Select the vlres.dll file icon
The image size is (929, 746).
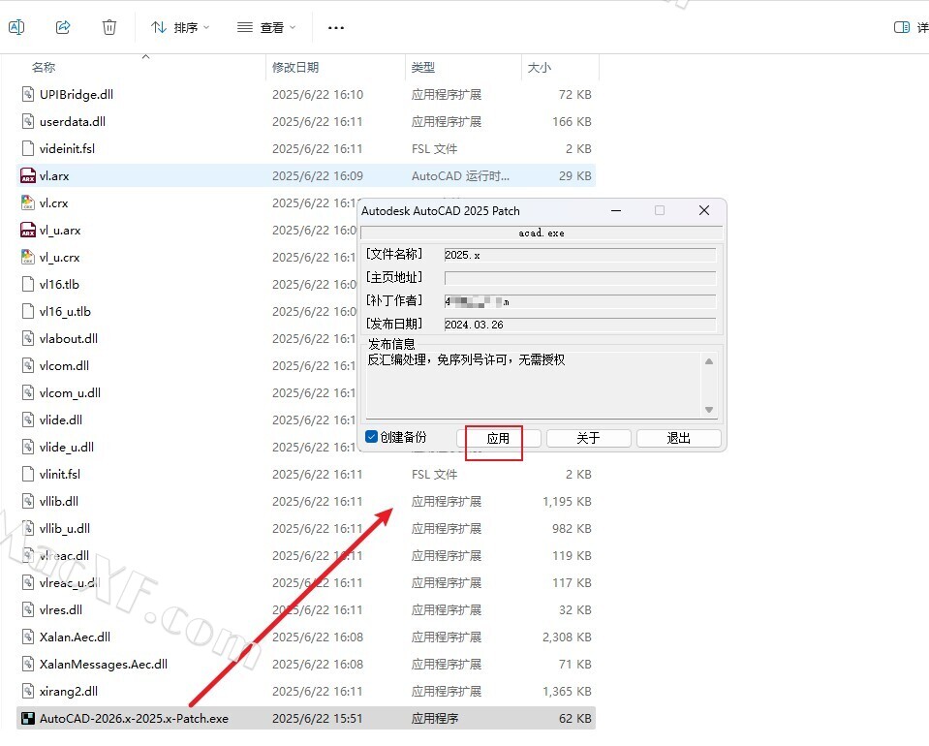click(28, 609)
